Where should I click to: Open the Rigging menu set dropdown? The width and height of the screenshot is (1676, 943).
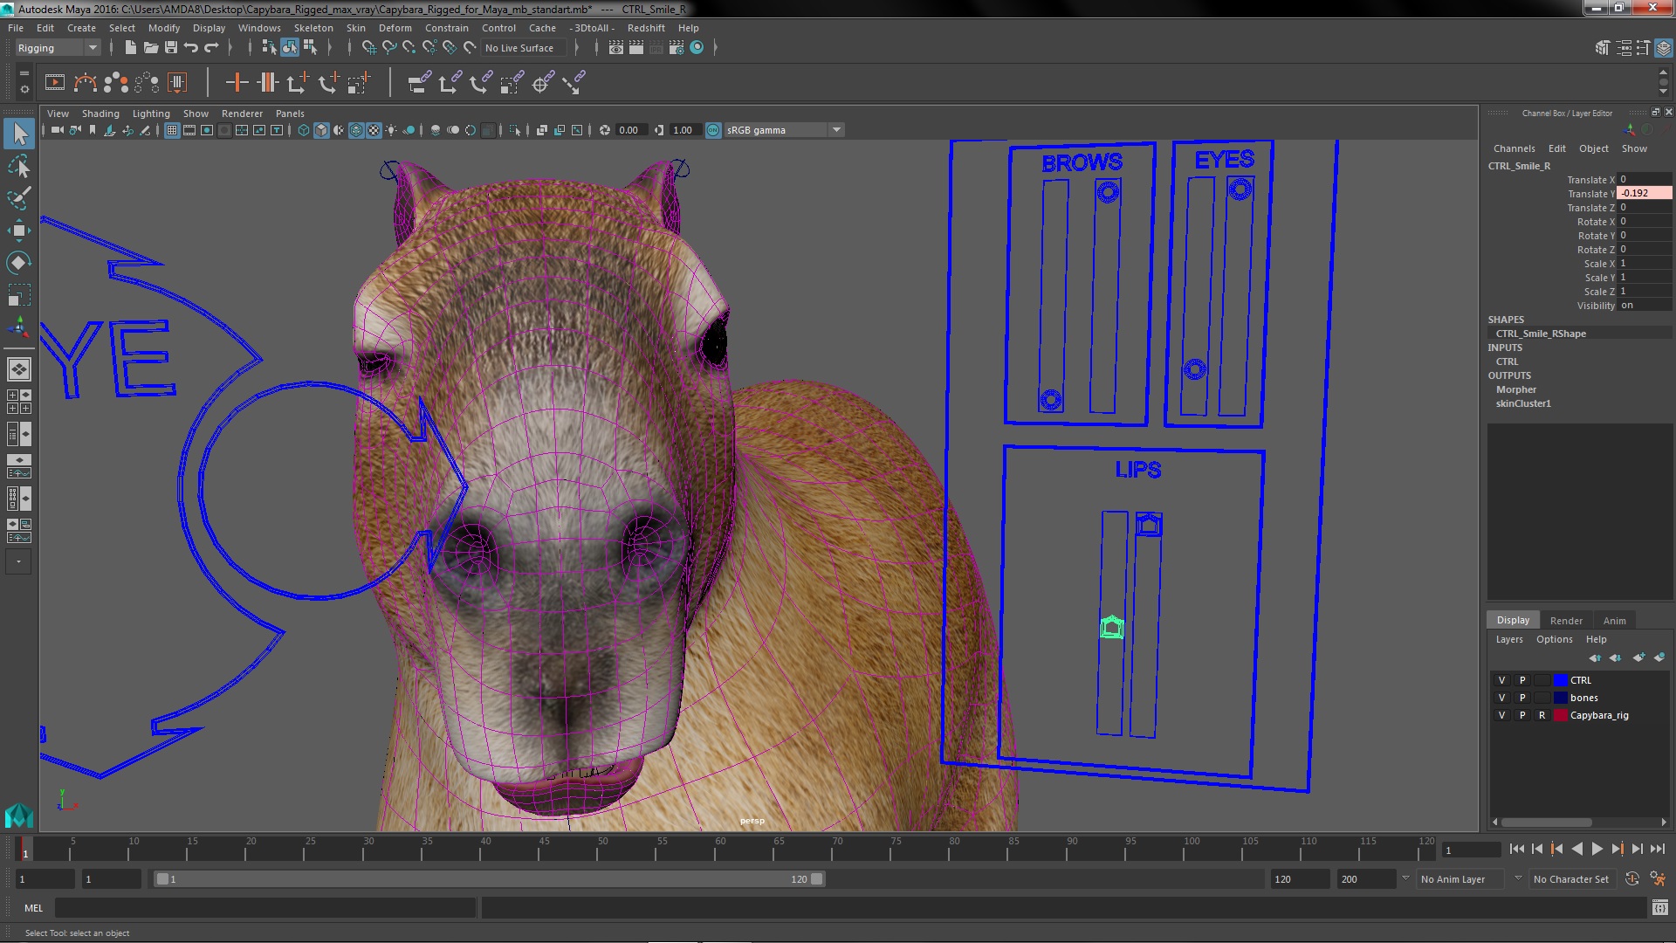[58, 48]
